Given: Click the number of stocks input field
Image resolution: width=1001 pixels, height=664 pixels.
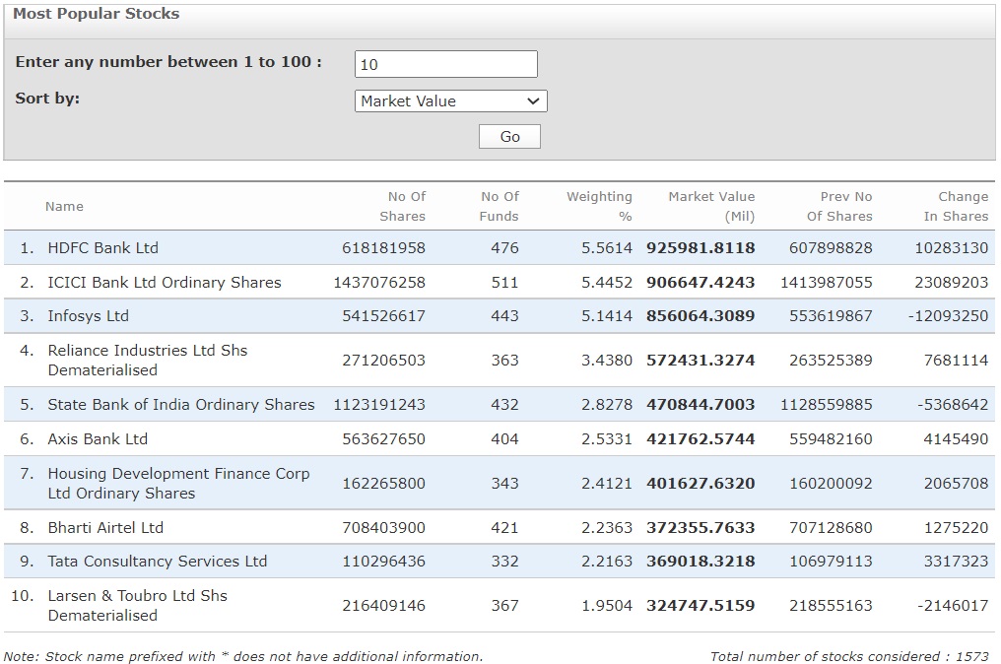Looking at the screenshot, I should coord(445,64).
